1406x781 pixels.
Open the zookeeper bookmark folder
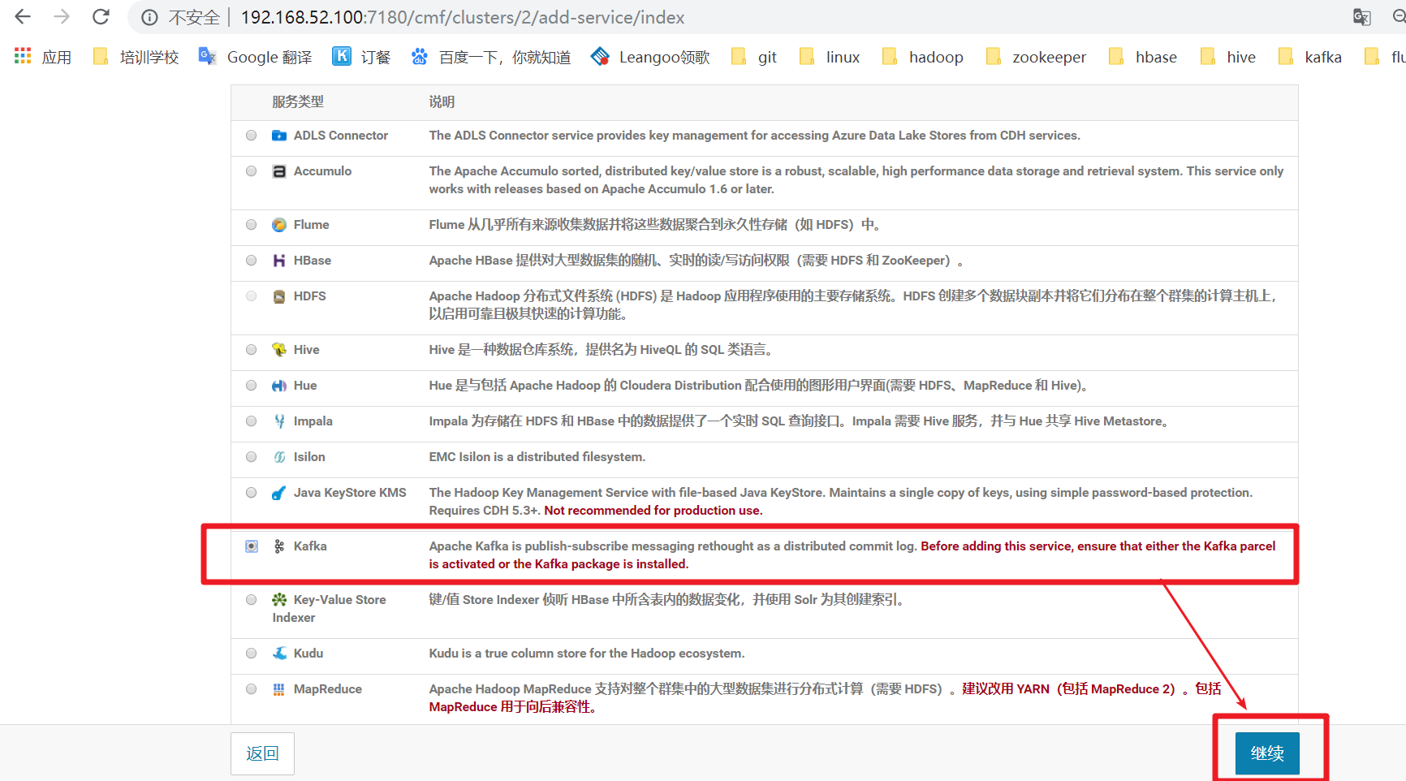(x=1036, y=57)
